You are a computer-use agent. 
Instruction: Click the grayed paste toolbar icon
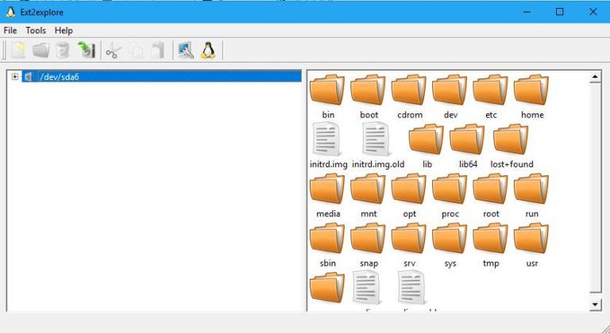(x=158, y=51)
